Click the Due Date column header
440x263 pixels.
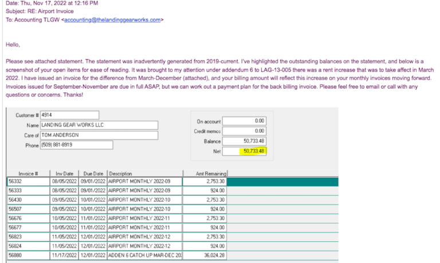[x=93, y=173]
